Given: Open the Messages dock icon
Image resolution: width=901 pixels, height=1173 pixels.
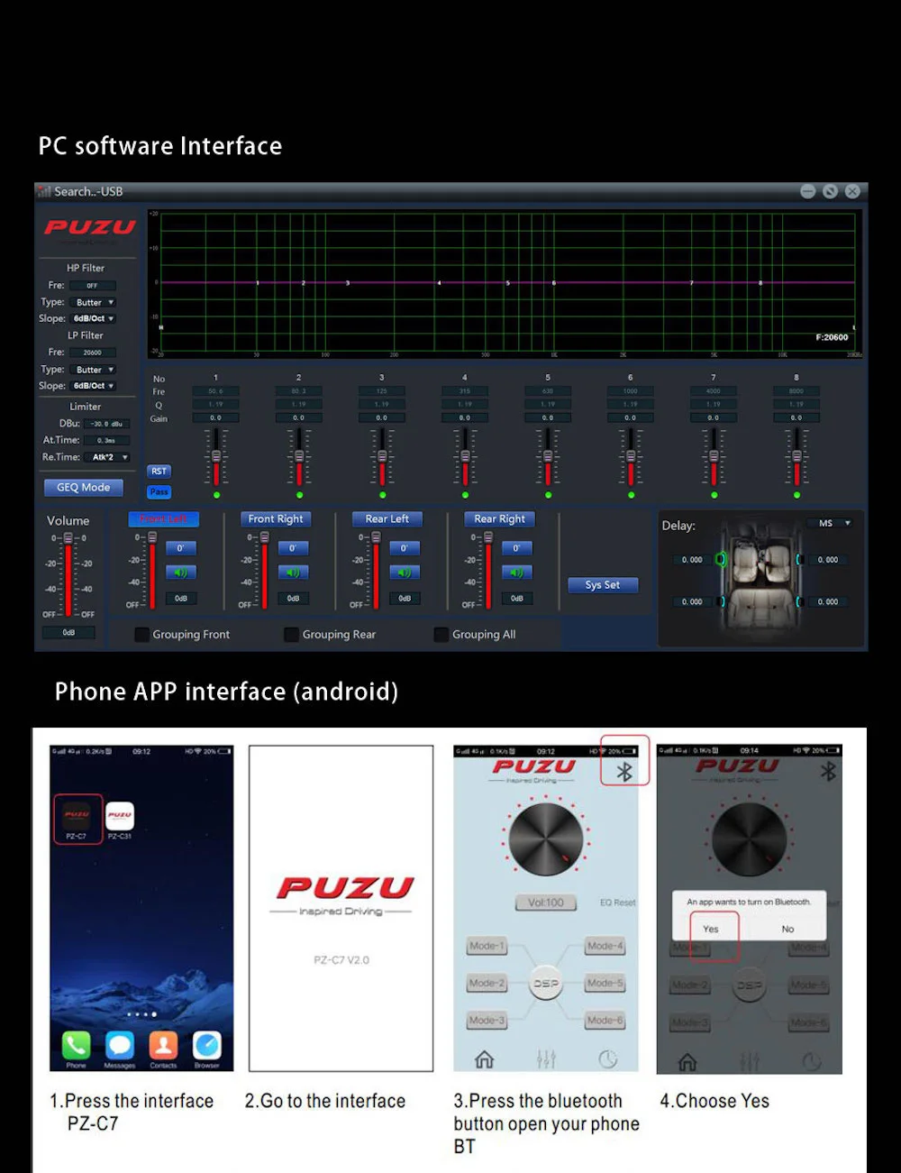Looking at the screenshot, I should coord(120,1045).
